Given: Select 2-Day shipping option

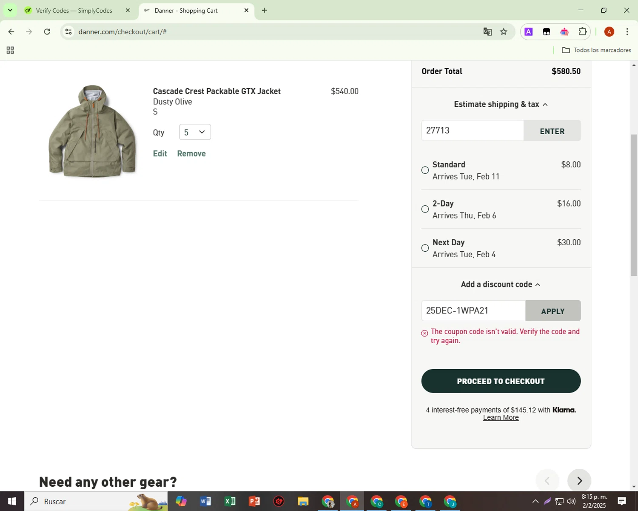Looking at the screenshot, I should [425, 209].
